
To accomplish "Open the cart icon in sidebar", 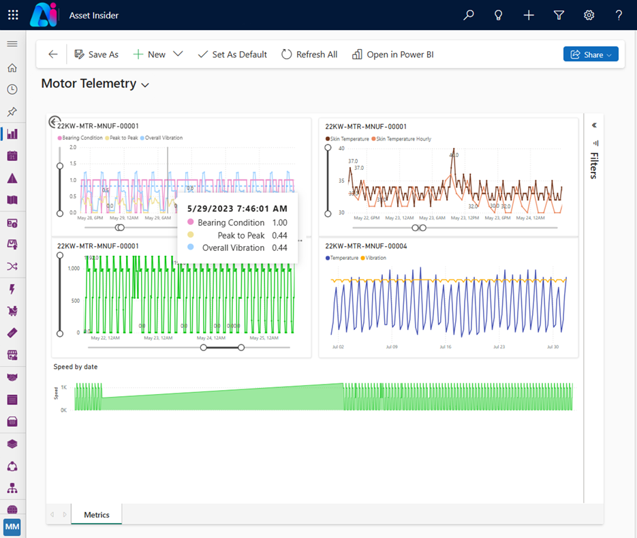I will [12, 311].
